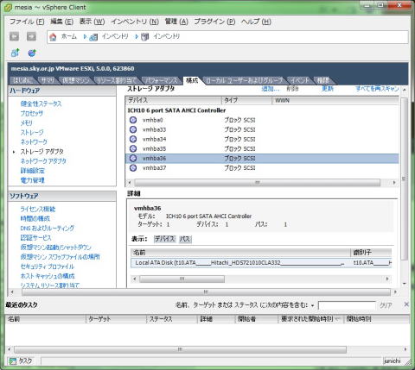Viewport: 415px width, 370px height.
Task: Click the back navigation arrow icon
Action: [x=14, y=36]
